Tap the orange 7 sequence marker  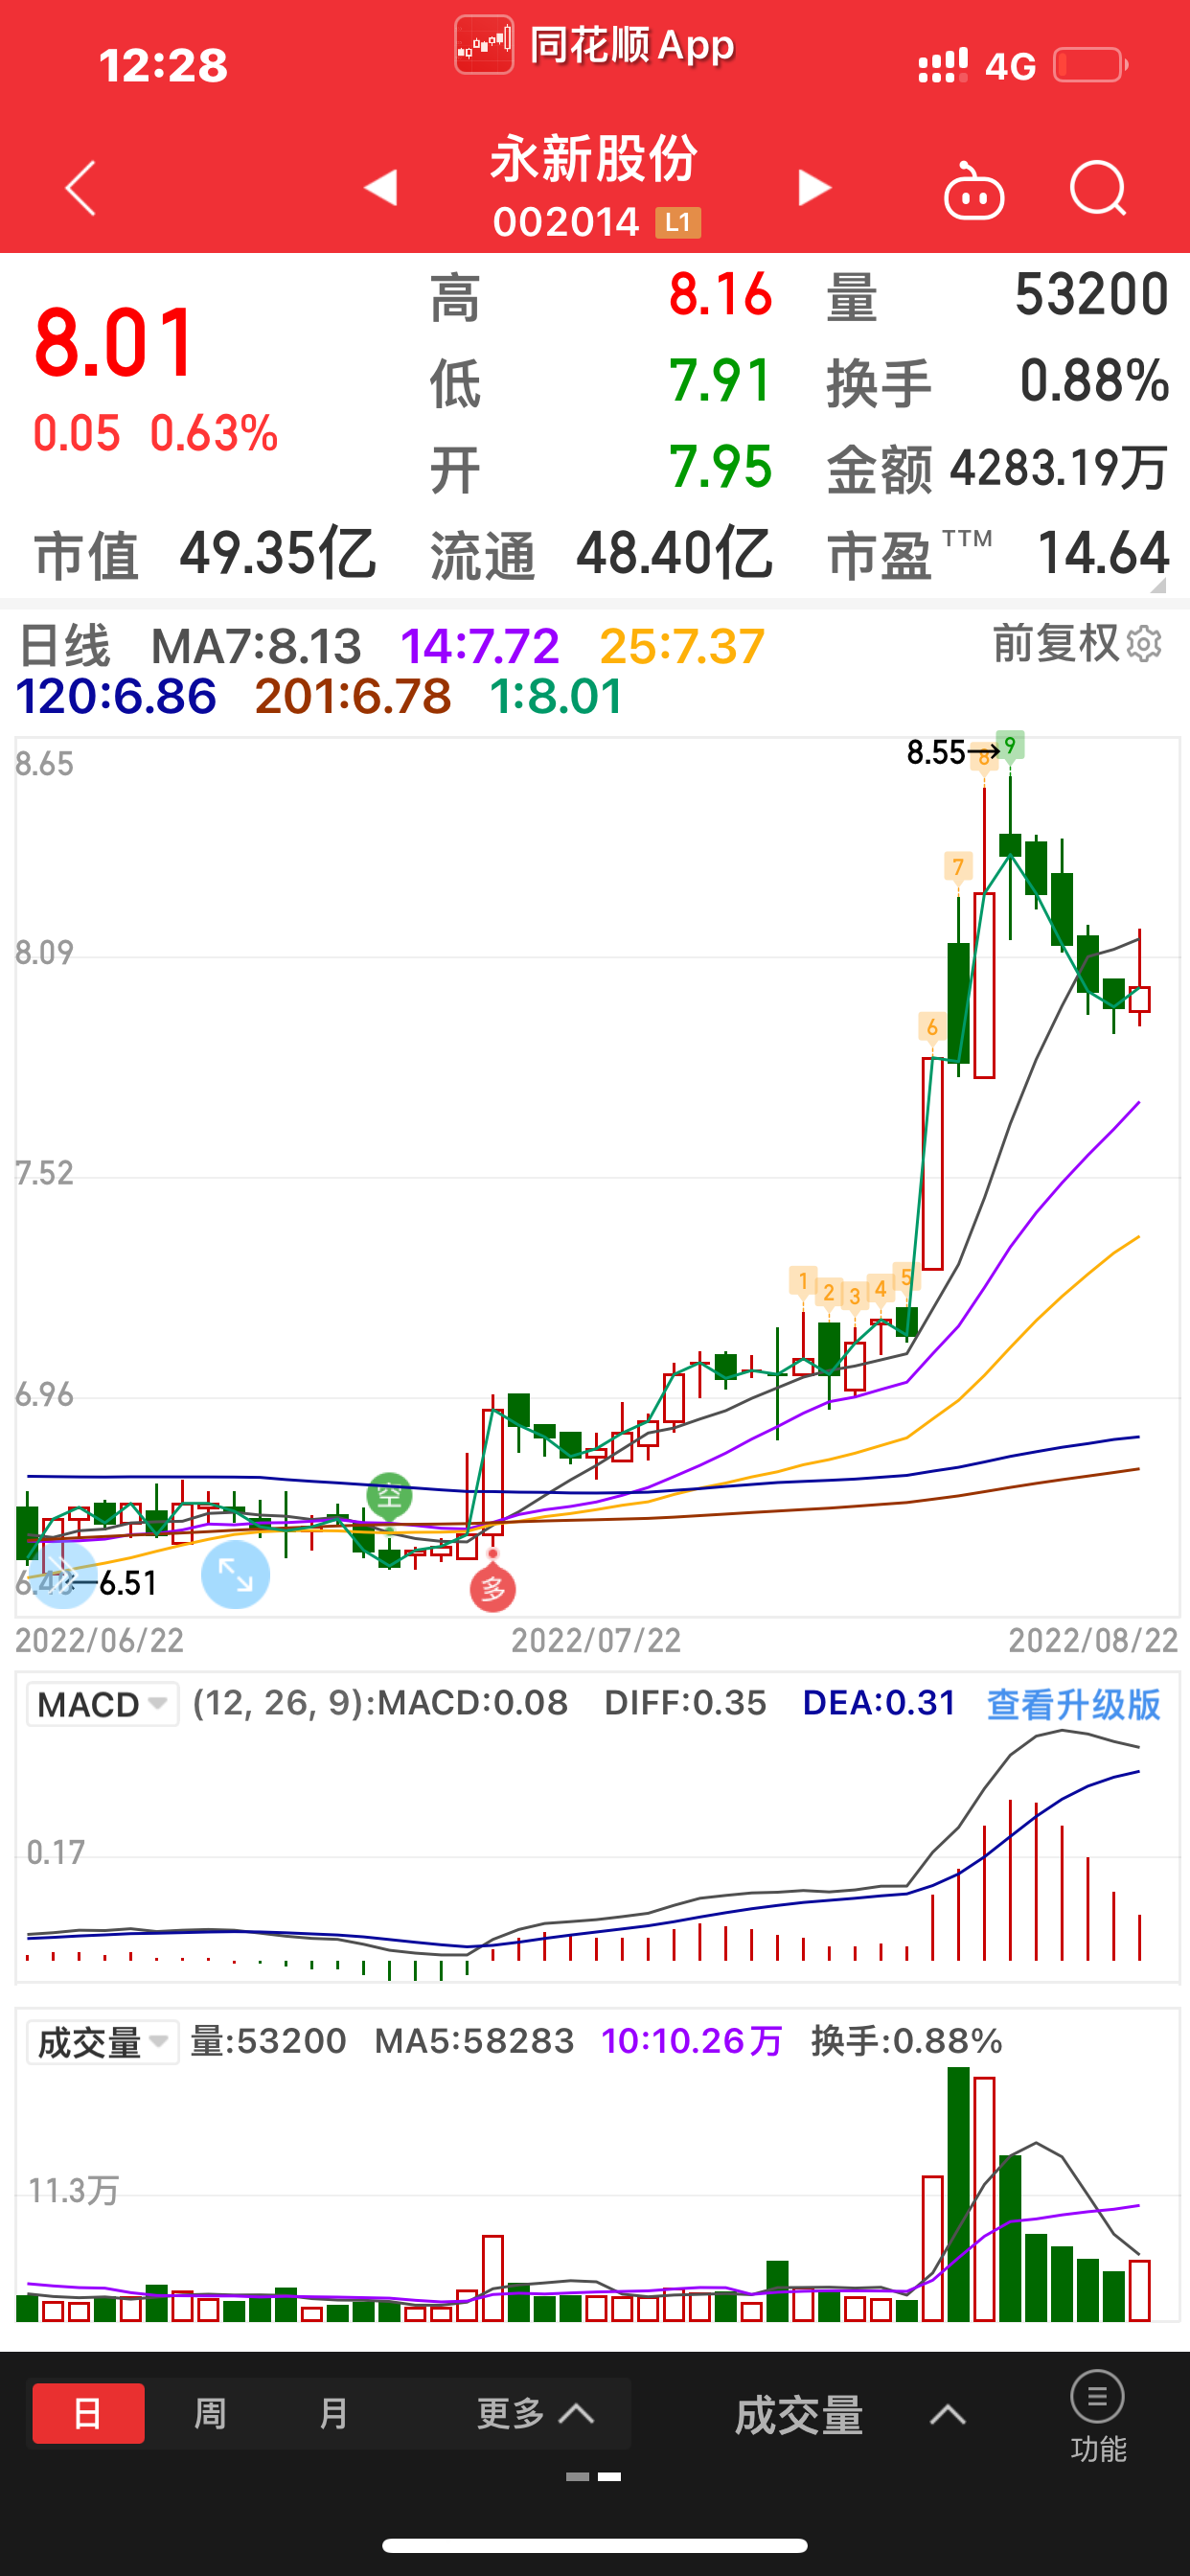[x=958, y=866]
